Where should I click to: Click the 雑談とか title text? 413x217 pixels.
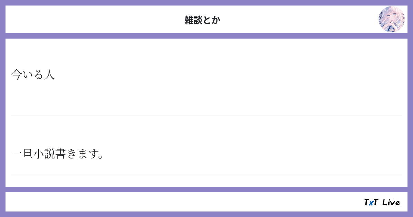(x=202, y=20)
